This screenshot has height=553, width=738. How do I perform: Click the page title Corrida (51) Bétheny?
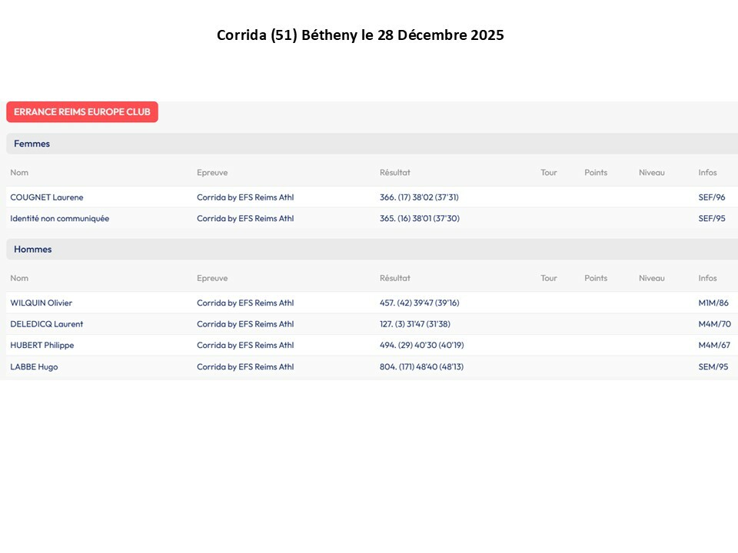click(x=360, y=35)
